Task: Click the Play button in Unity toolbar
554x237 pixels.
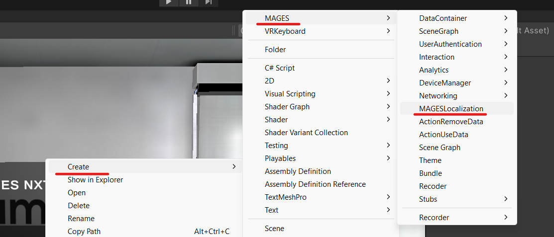Action: [x=169, y=2]
